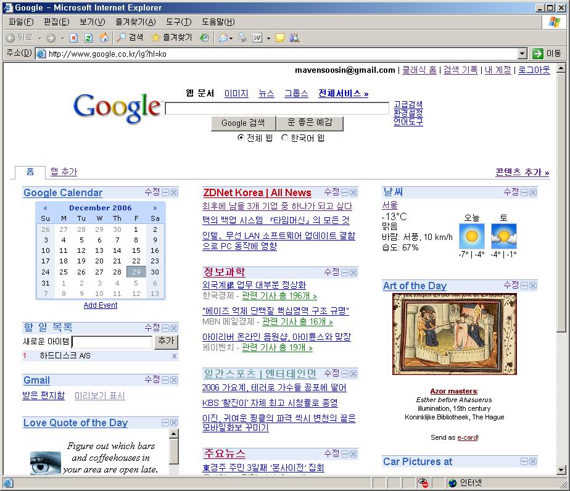Minimize the ZDNet Korea gadget
Viewport: 570px width, 491px height.
coord(345,192)
